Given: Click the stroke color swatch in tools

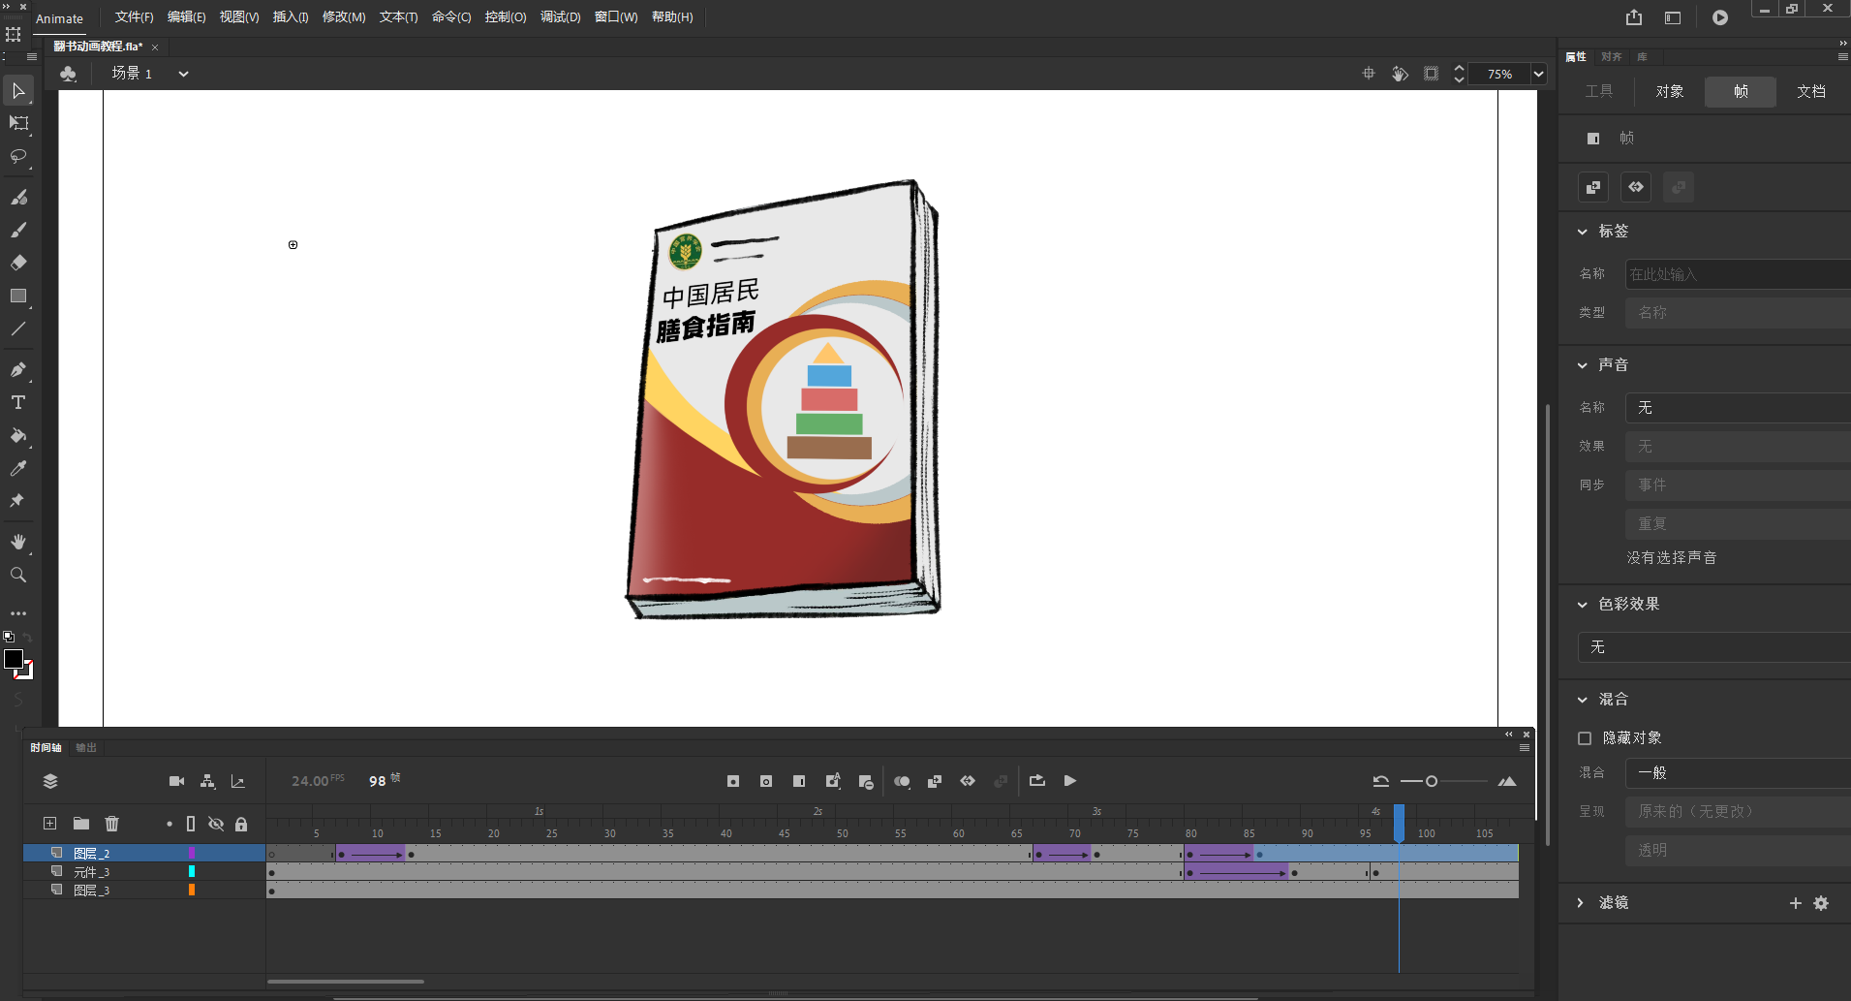Looking at the screenshot, I should (24, 671).
